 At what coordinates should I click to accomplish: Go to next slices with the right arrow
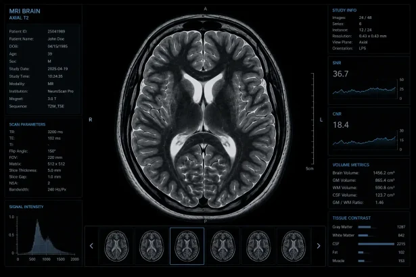(319, 246)
